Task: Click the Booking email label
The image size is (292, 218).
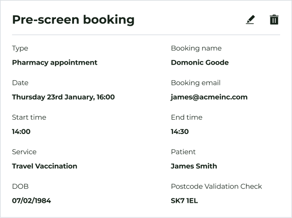Action: (196, 83)
